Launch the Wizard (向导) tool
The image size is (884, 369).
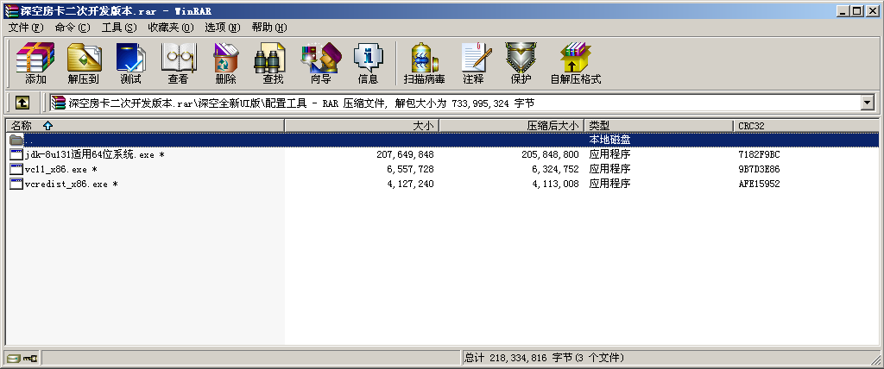[x=320, y=63]
